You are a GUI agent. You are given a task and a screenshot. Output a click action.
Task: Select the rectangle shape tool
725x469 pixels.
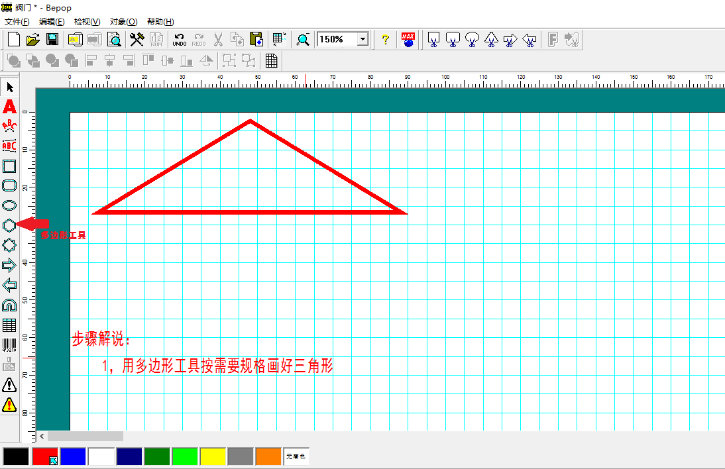10,166
